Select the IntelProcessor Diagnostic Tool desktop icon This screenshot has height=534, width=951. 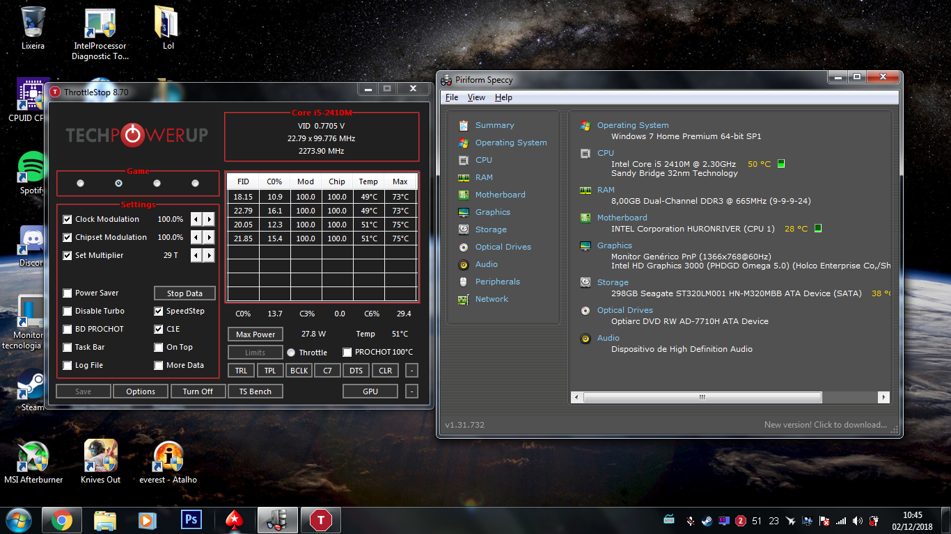[x=100, y=33]
